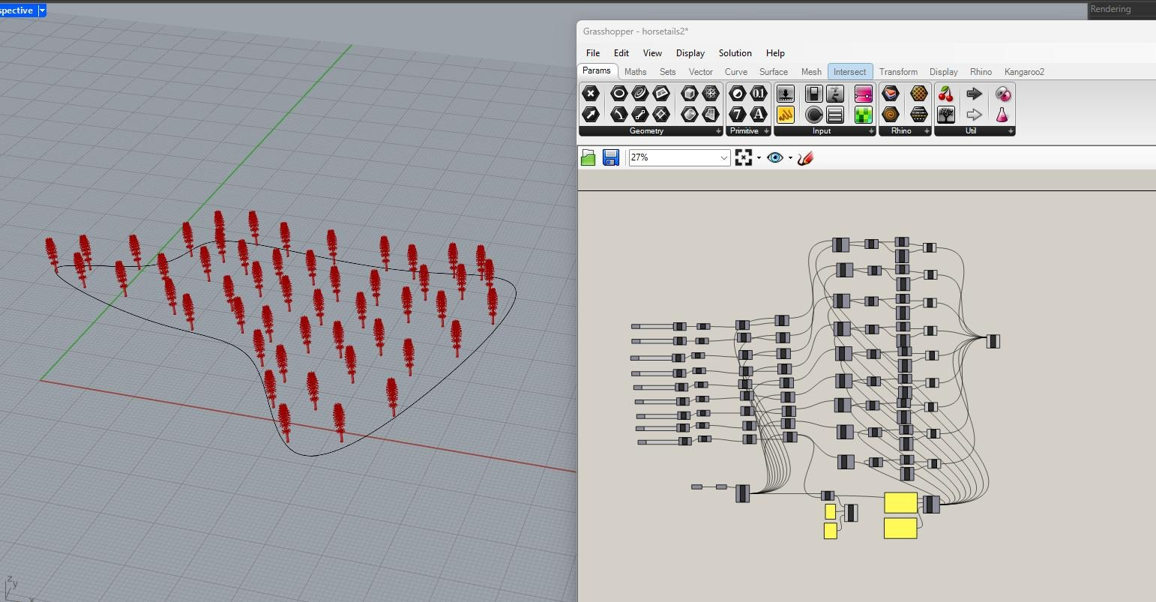Open the 27% zoom level dropdown

(x=723, y=157)
